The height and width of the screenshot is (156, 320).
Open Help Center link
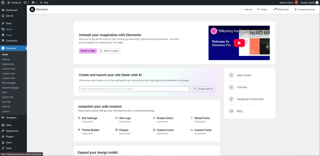pos(244,75)
